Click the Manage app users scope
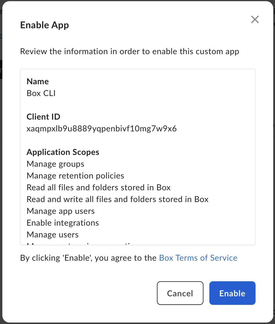This screenshot has height=324, width=275. tap(61, 211)
